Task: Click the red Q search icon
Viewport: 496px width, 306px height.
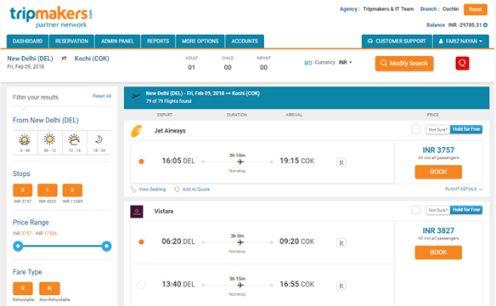Action: pyautogui.click(x=462, y=63)
